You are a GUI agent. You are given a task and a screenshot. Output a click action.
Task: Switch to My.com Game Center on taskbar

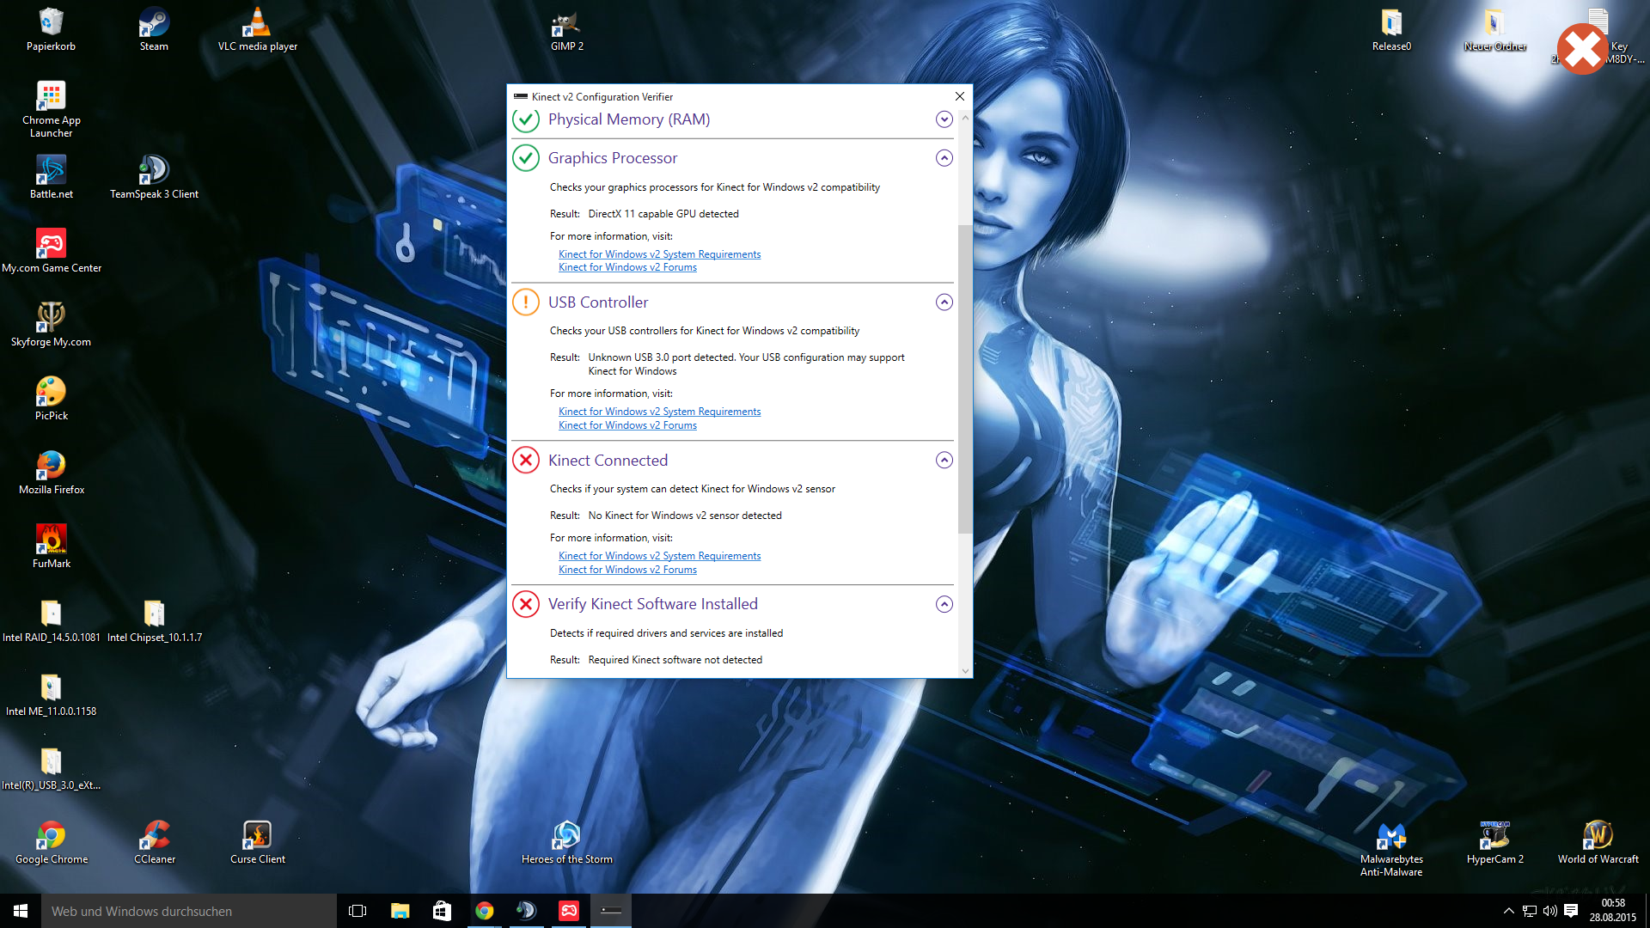point(568,911)
